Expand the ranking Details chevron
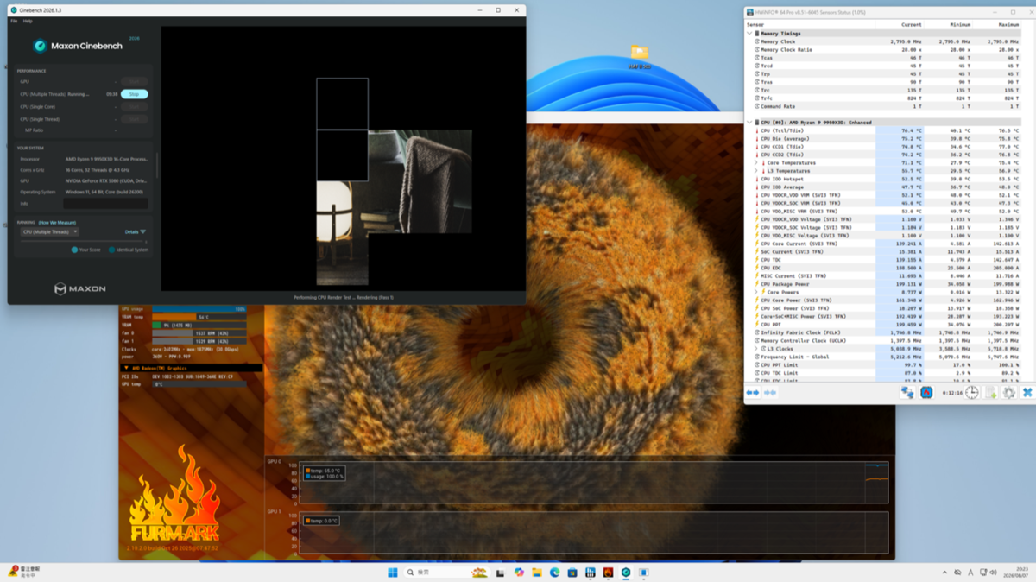 tap(143, 231)
